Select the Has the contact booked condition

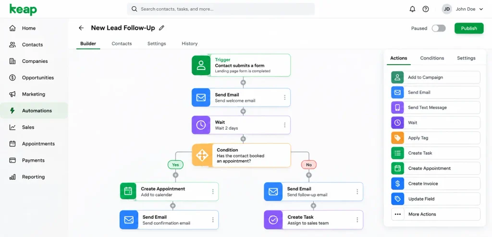(241, 155)
